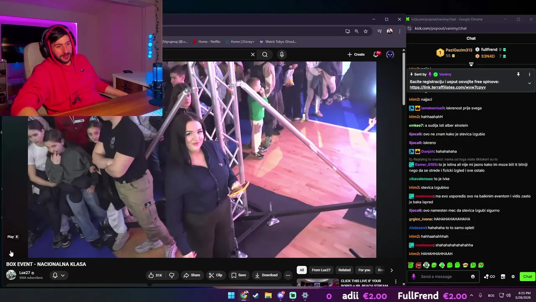Screen dimensions: 536x302
Task: Expand notification options chevron next to bell
Action: [63, 275]
